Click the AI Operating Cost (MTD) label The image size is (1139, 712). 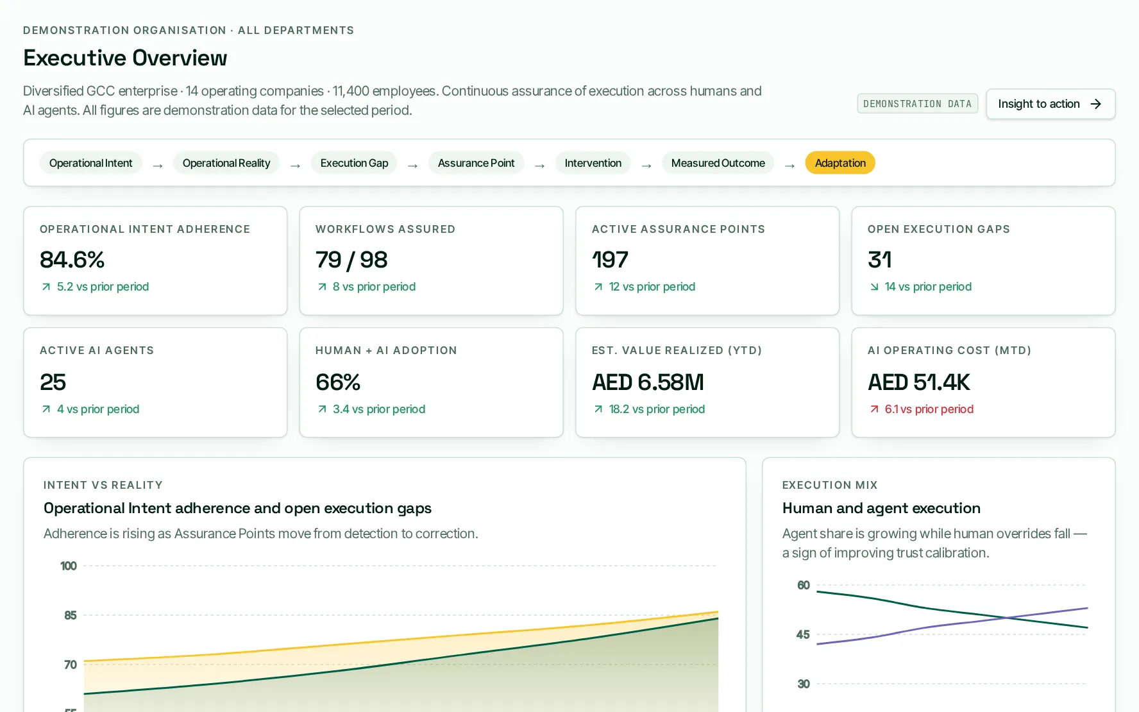[949, 350]
